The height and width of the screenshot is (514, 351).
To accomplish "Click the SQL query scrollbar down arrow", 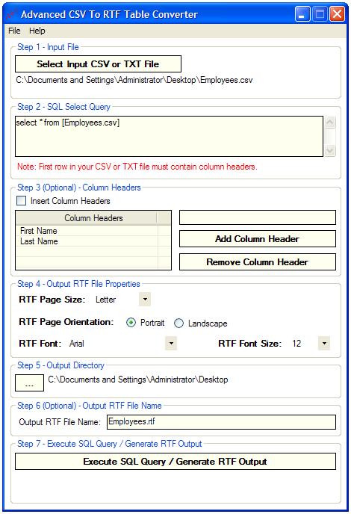I will click(x=330, y=150).
